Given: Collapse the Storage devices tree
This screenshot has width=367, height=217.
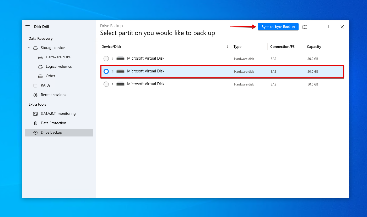Looking at the screenshot, I should coord(29,48).
